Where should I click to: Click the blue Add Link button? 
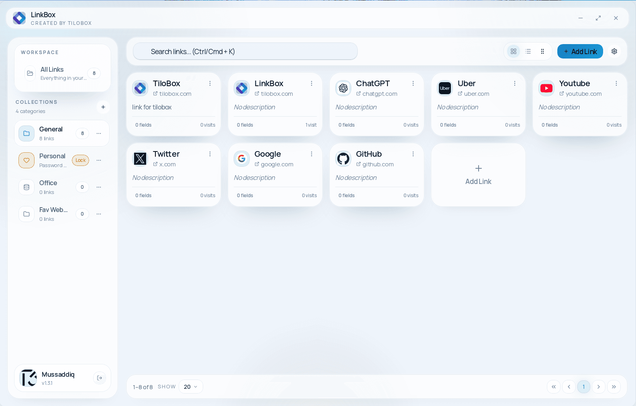tap(580, 51)
